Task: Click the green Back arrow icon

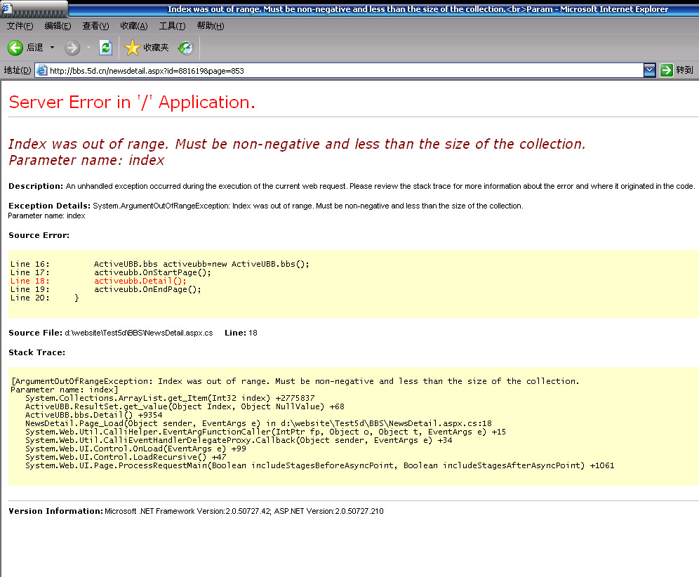Action: (15, 48)
